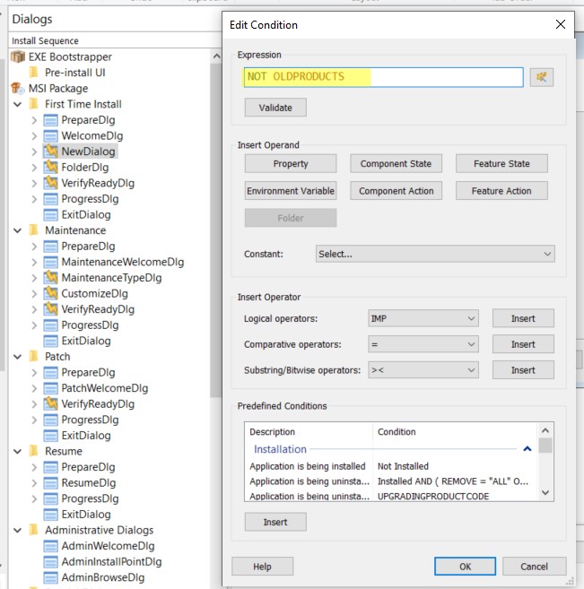Viewport: 584px width, 589px height.
Task: Click the FolderDlg dialog icon
Action: 51,168
